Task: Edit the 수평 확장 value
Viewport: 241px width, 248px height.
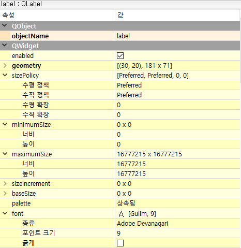Action: pos(177,105)
